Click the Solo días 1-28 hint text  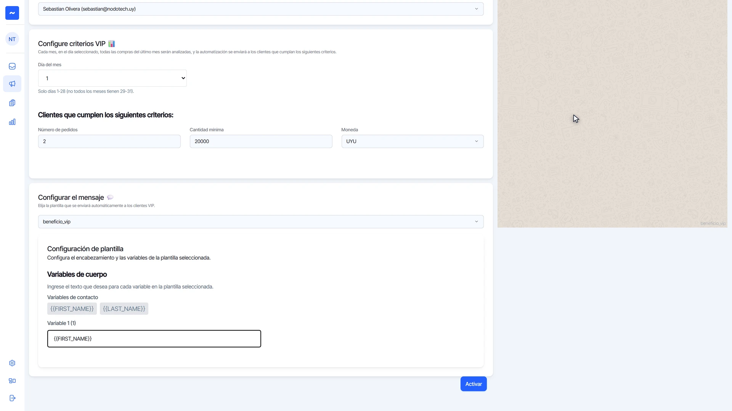[x=86, y=91]
